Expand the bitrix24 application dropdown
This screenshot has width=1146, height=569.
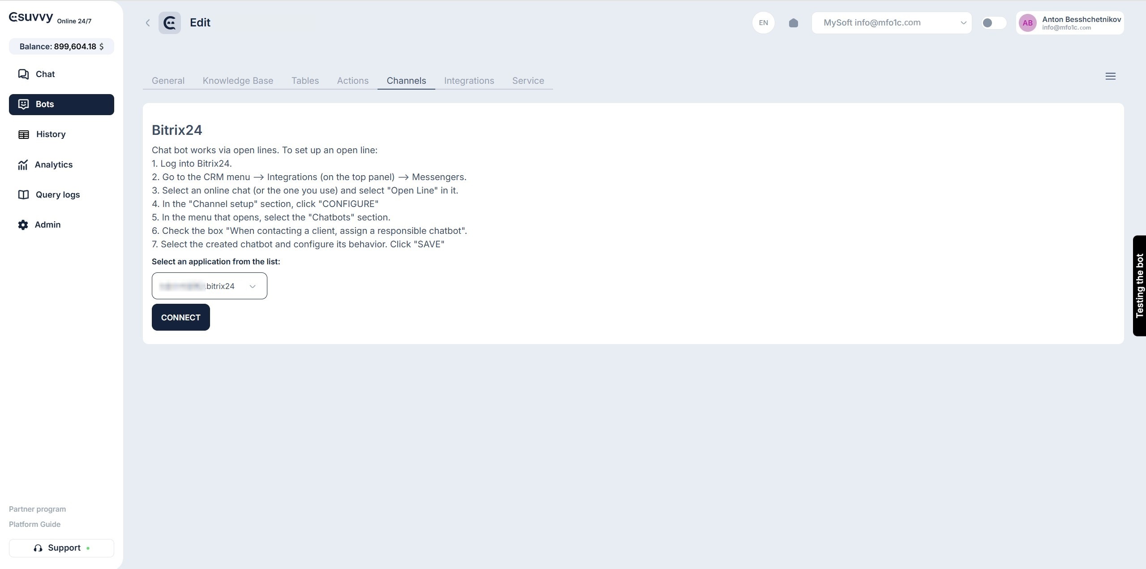click(x=209, y=286)
